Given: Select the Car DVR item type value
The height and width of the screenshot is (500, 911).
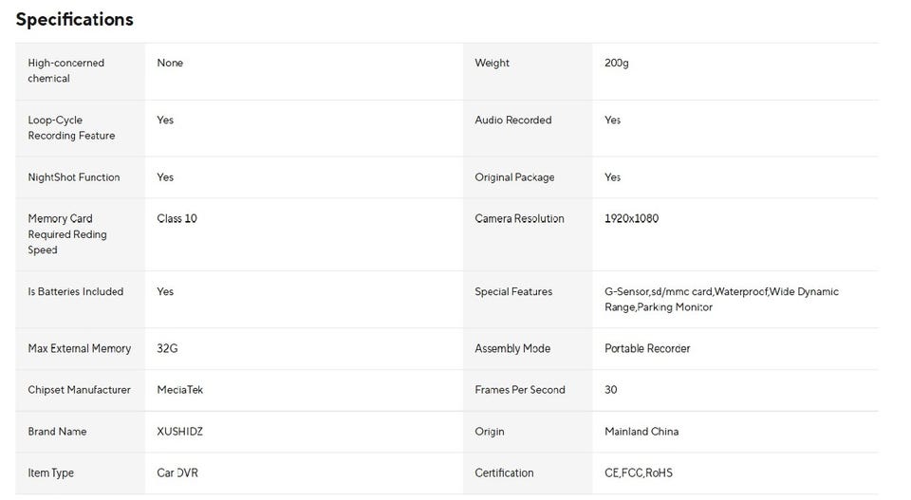Looking at the screenshot, I should (x=177, y=472).
